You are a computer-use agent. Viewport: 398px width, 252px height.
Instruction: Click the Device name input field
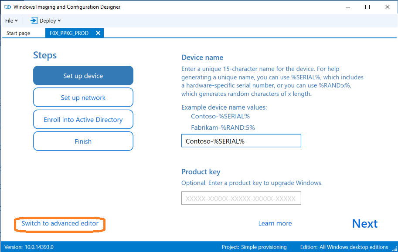pyautogui.click(x=241, y=141)
